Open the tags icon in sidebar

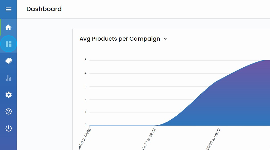9,61
